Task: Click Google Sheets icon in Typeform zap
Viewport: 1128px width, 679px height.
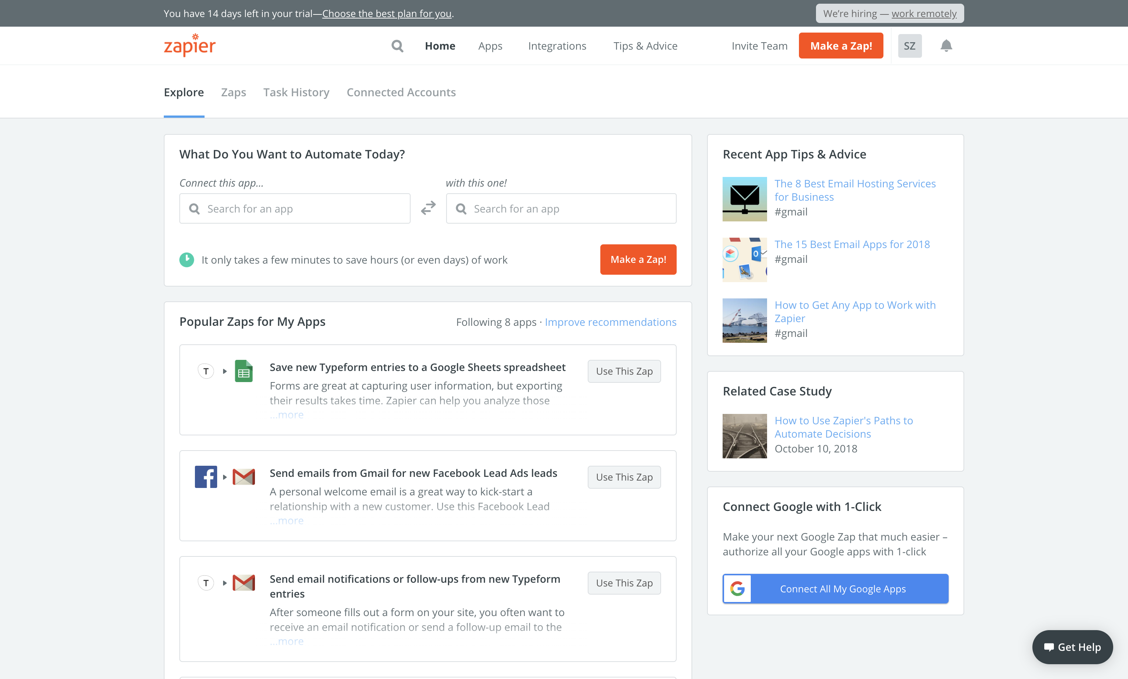Action: click(243, 371)
